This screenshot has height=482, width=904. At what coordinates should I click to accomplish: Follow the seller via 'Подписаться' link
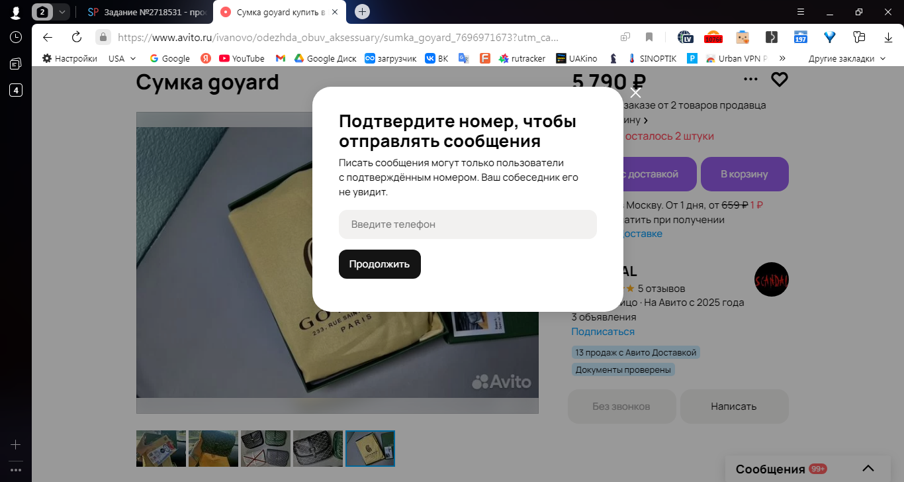coord(603,332)
